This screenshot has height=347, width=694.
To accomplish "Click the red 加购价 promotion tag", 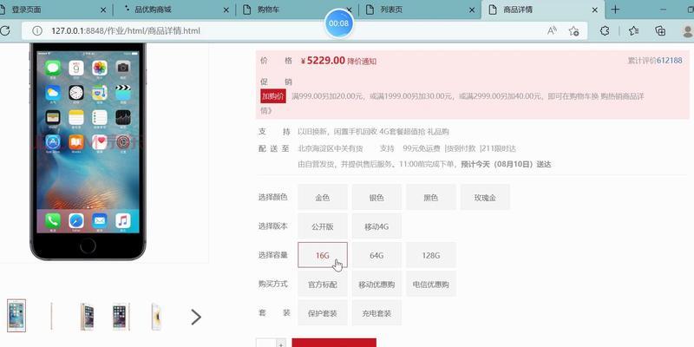I will coord(273,96).
